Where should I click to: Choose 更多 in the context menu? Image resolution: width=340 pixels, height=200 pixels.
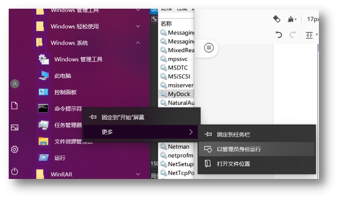click(x=141, y=132)
